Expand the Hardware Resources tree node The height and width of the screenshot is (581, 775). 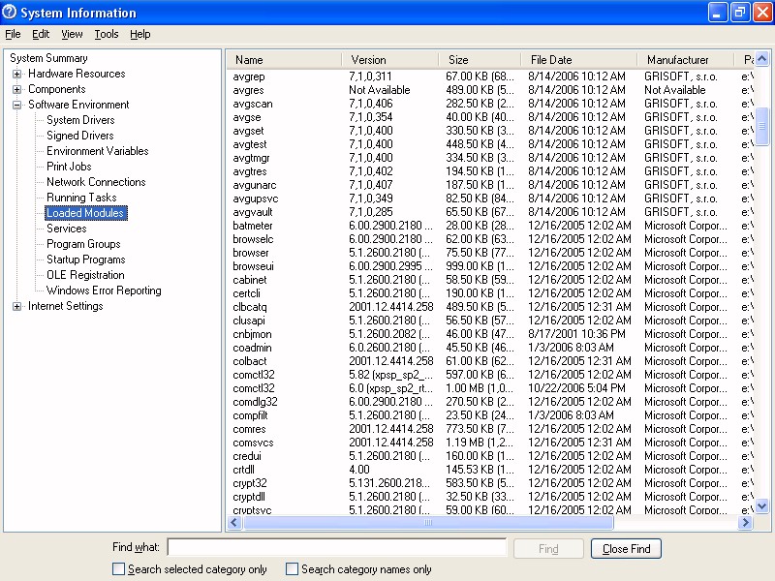click(17, 75)
